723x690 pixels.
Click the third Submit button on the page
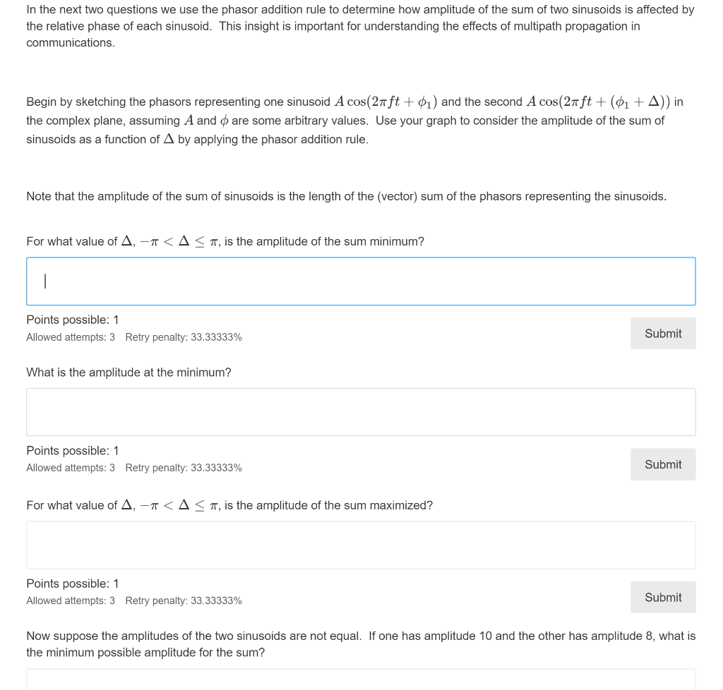coord(662,597)
